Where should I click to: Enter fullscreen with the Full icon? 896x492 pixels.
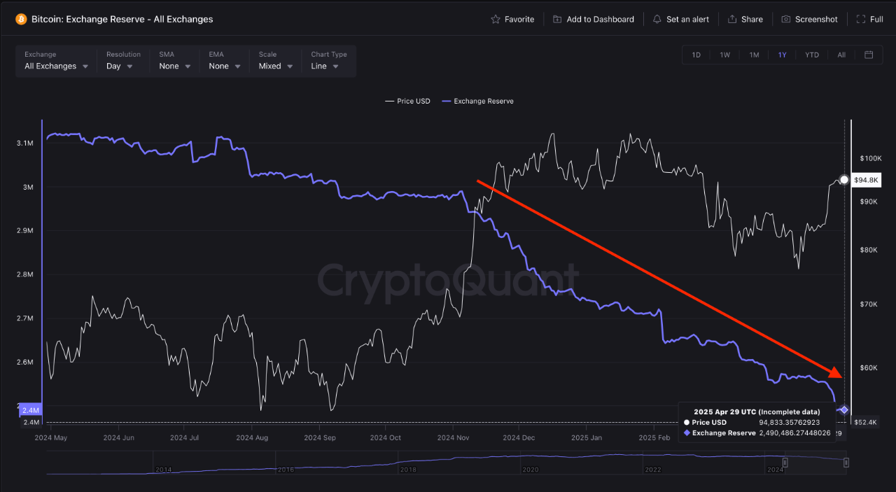860,19
